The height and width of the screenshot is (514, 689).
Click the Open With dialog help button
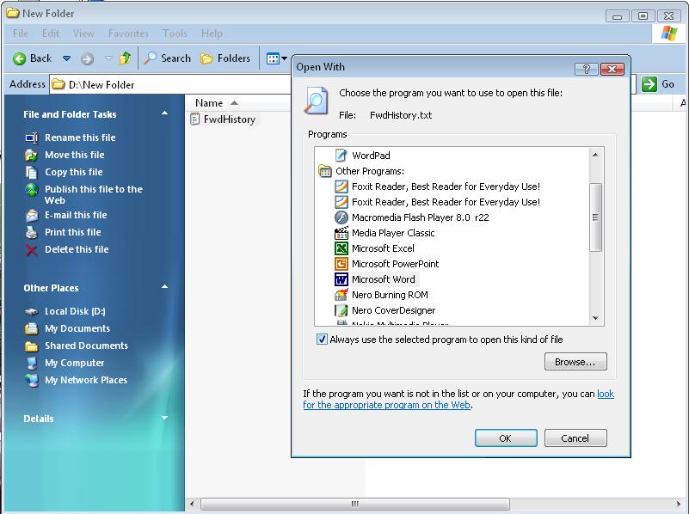click(x=586, y=69)
